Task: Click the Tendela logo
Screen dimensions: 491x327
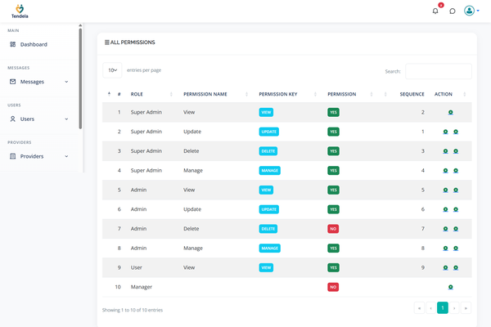Action: (20, 11)
